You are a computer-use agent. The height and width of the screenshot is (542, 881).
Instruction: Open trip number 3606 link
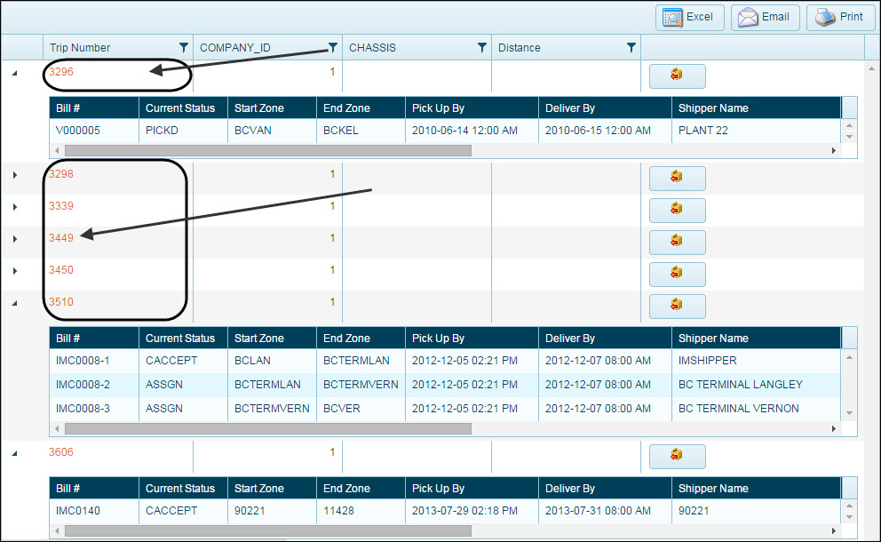tap(60, 452)
